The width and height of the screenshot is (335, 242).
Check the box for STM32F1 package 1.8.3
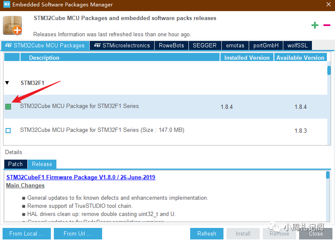(8, 131)
